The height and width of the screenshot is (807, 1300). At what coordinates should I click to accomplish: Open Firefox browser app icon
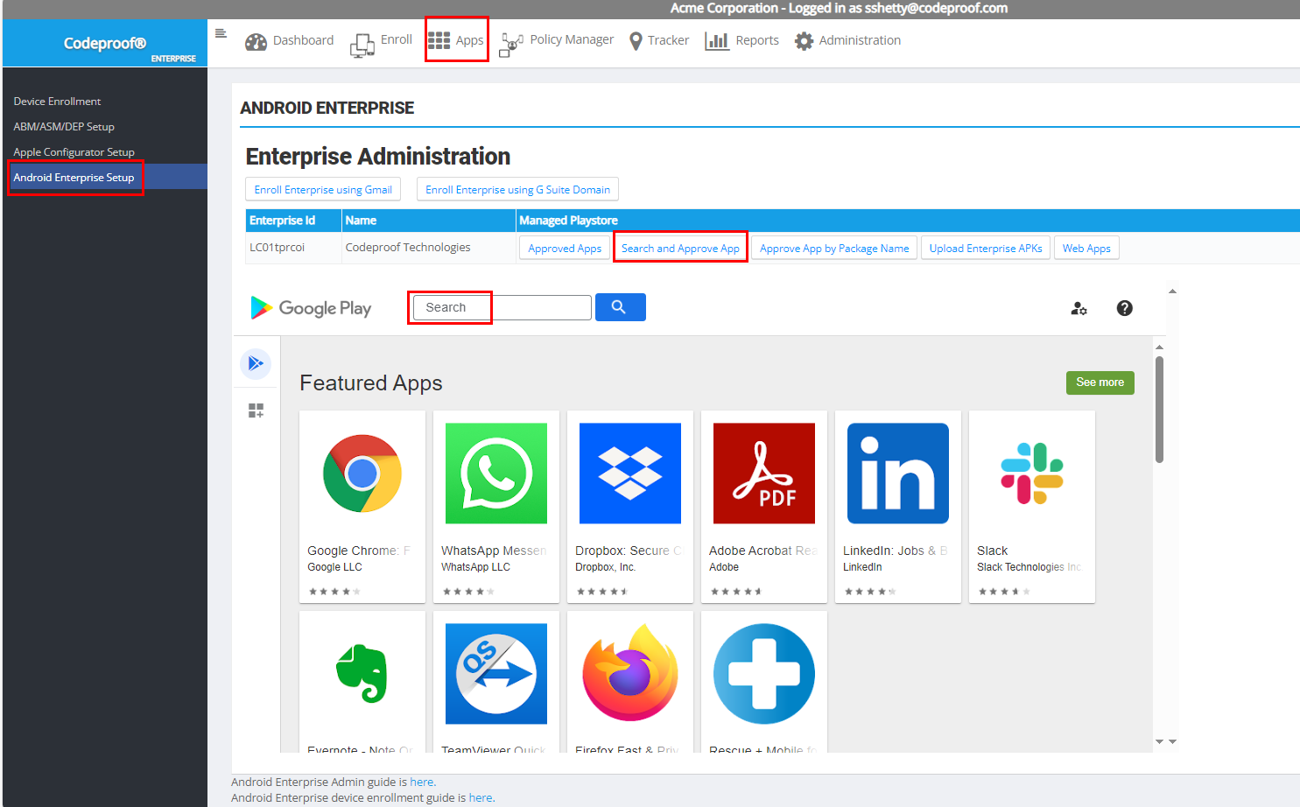630,674
